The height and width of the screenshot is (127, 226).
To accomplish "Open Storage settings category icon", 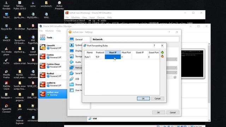I will pos(72,56).
